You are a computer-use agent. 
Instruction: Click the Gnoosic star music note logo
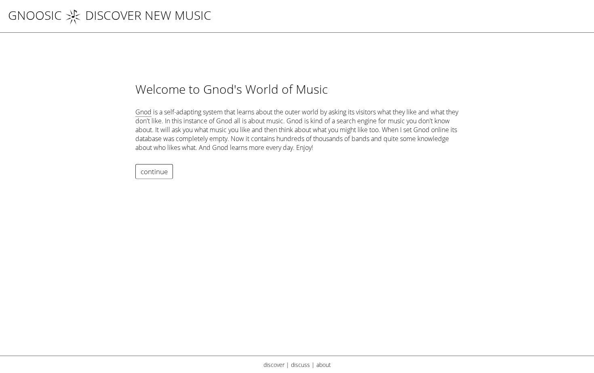point(73,17)
